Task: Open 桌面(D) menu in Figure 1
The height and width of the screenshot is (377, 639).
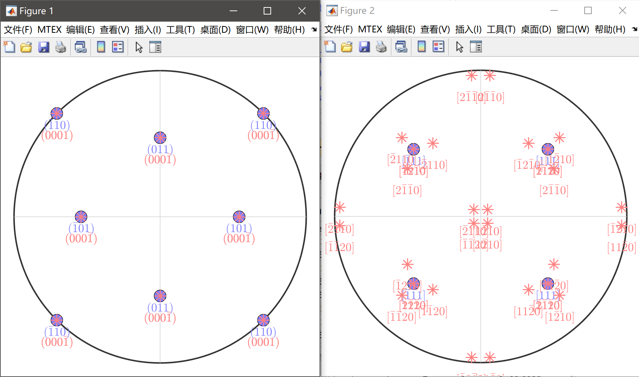Action: [216, 30]
